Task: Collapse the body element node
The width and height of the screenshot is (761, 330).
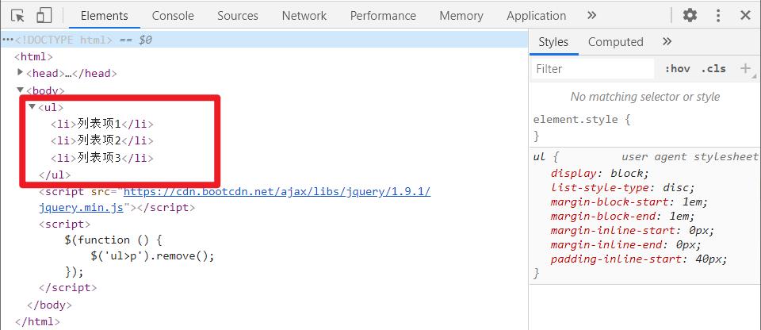Action: pos(21,90)
